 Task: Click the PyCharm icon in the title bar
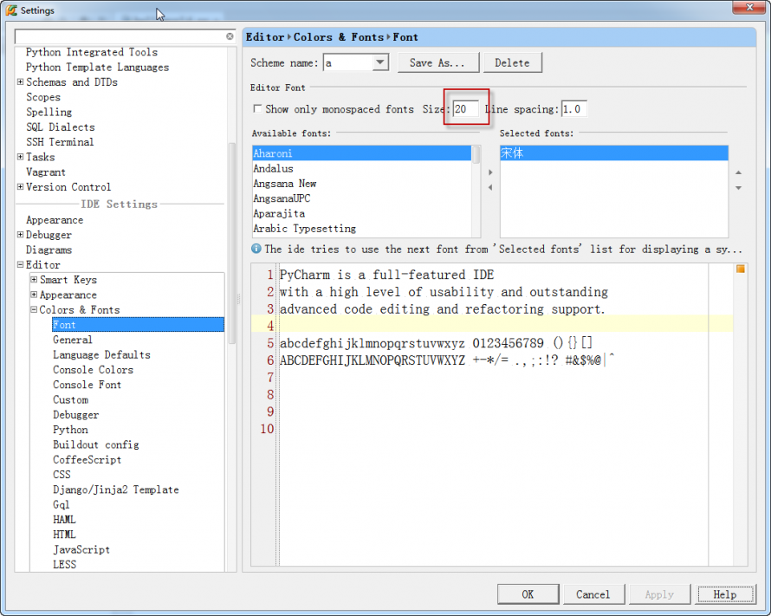point(10,10)
